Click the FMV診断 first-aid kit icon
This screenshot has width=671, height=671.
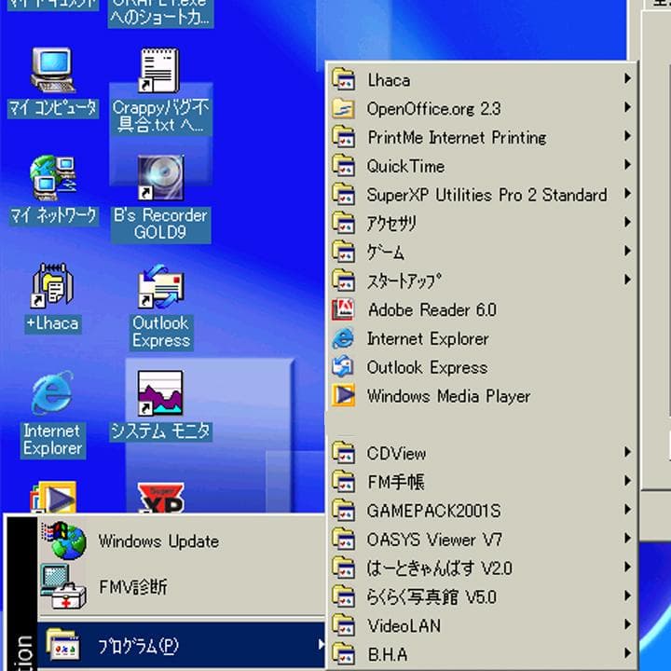(63, 586)
